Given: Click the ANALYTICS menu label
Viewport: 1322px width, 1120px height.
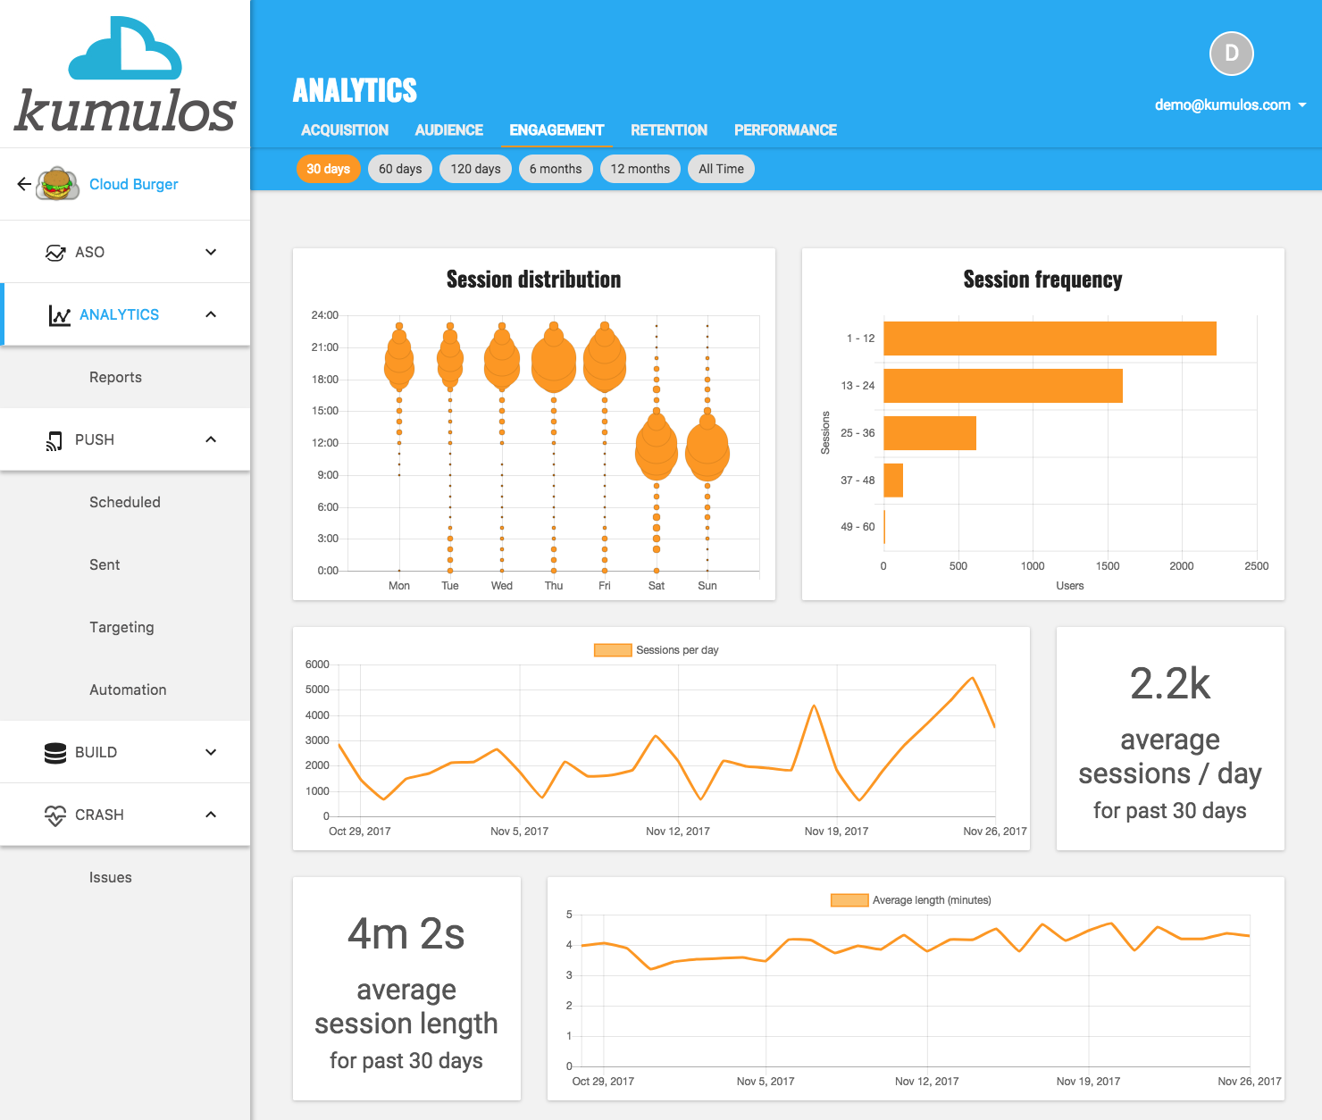Looking at the screenshot, I should [x=119, y=314].
